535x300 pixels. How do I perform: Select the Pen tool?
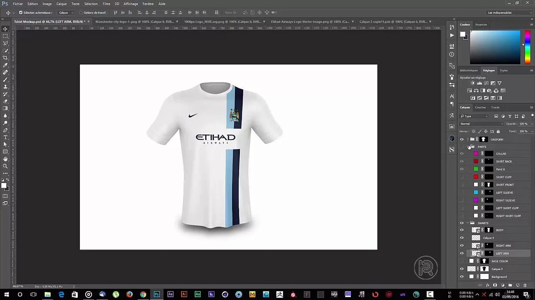(x=5, y=130)
